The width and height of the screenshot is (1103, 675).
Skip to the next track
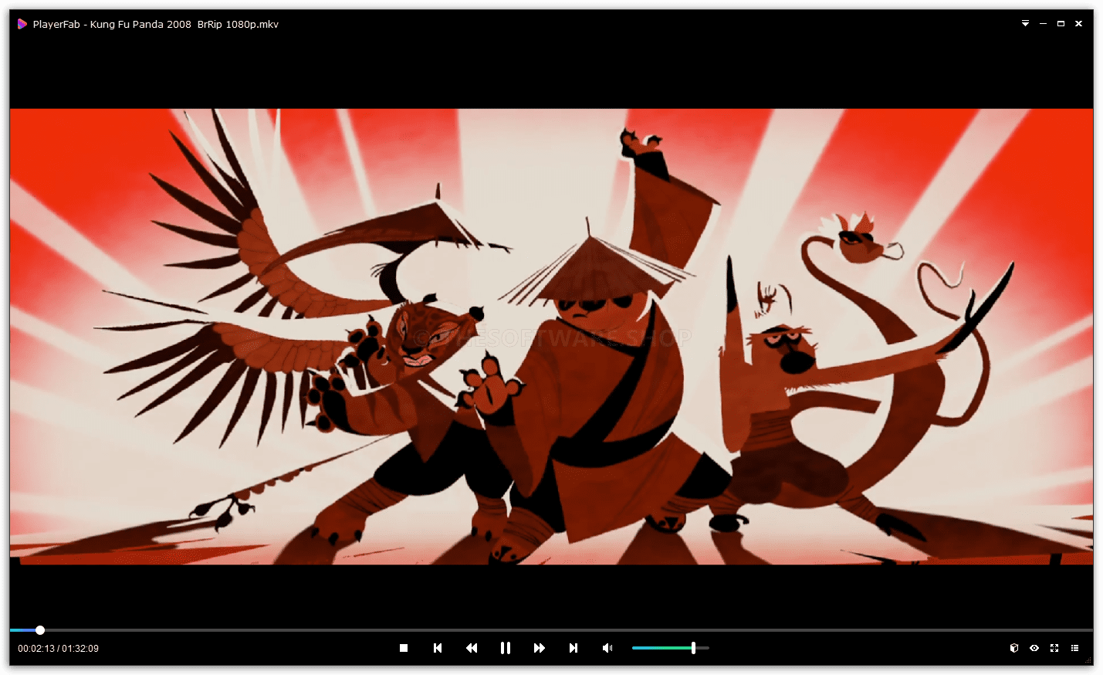click(573, 648)
